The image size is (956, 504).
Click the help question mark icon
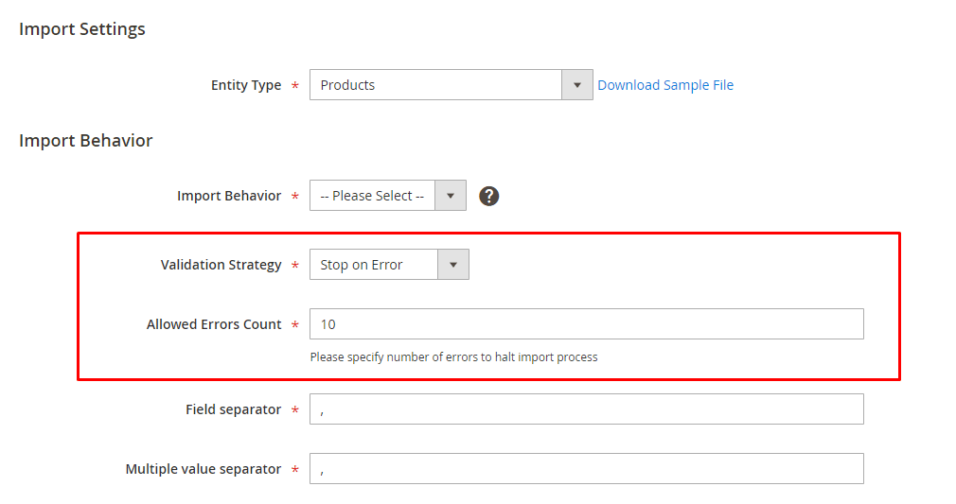click(x=488, y=196)
